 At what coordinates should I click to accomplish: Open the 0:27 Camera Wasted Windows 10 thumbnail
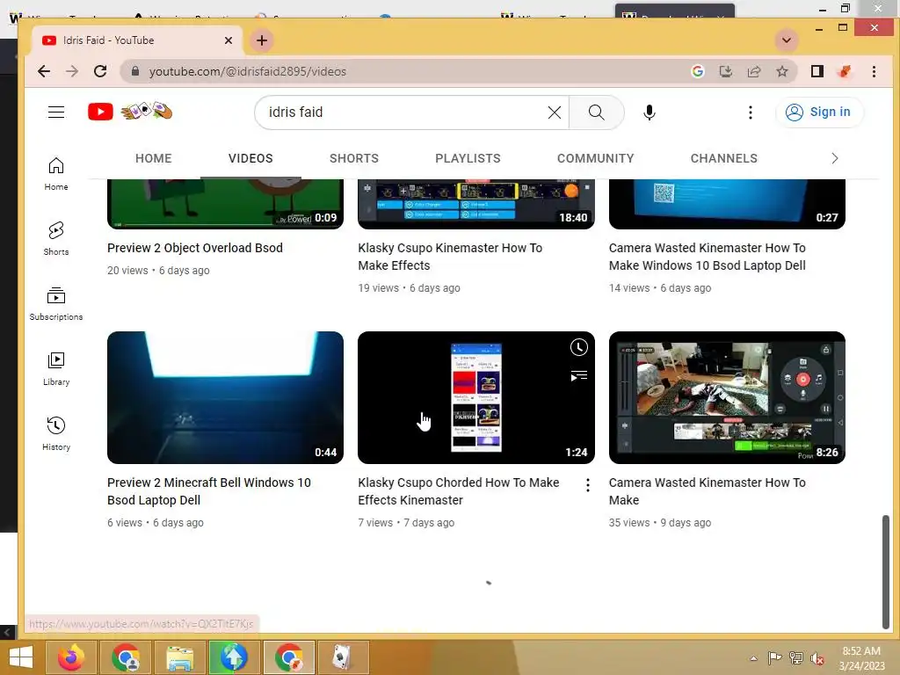pyautogui.click(x=727, y=204)
